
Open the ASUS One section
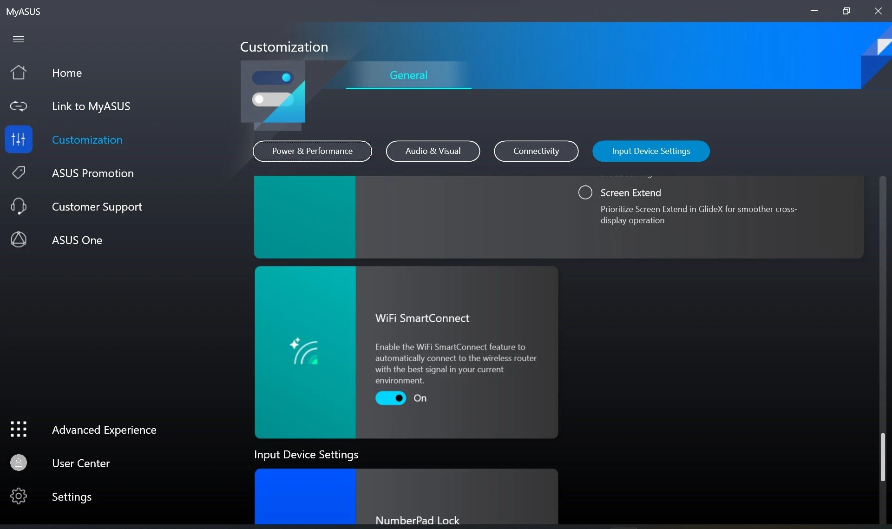(x=77, y=240)
